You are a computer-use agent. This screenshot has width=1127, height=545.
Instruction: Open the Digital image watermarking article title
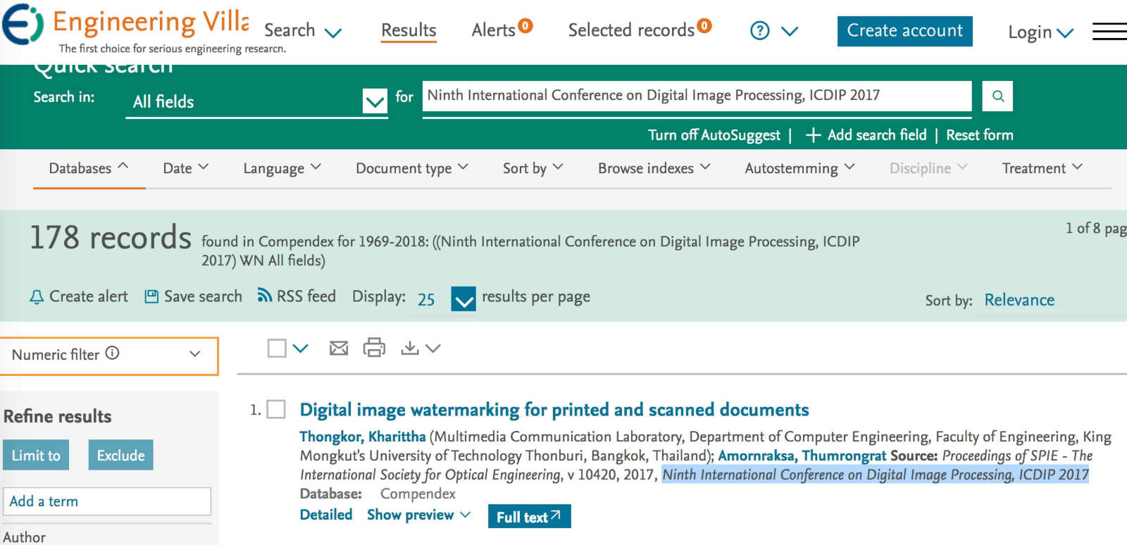554,410
